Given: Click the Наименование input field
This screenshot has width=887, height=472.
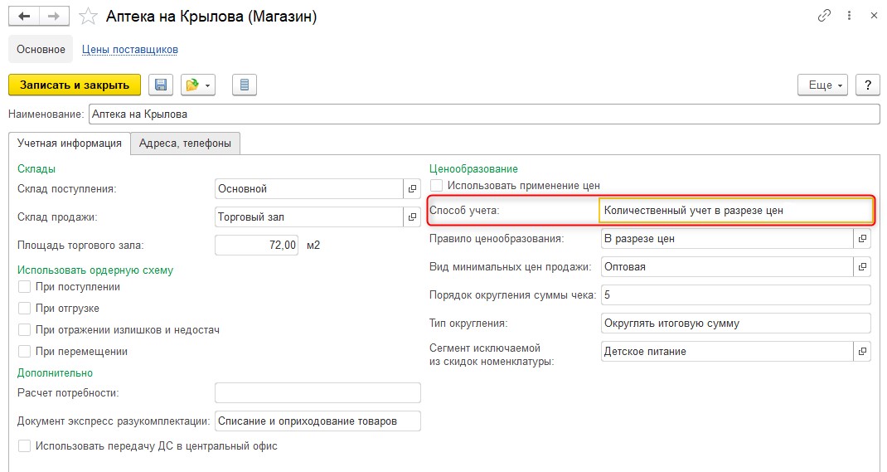Looking at the screenshot, I should [484, 114].
